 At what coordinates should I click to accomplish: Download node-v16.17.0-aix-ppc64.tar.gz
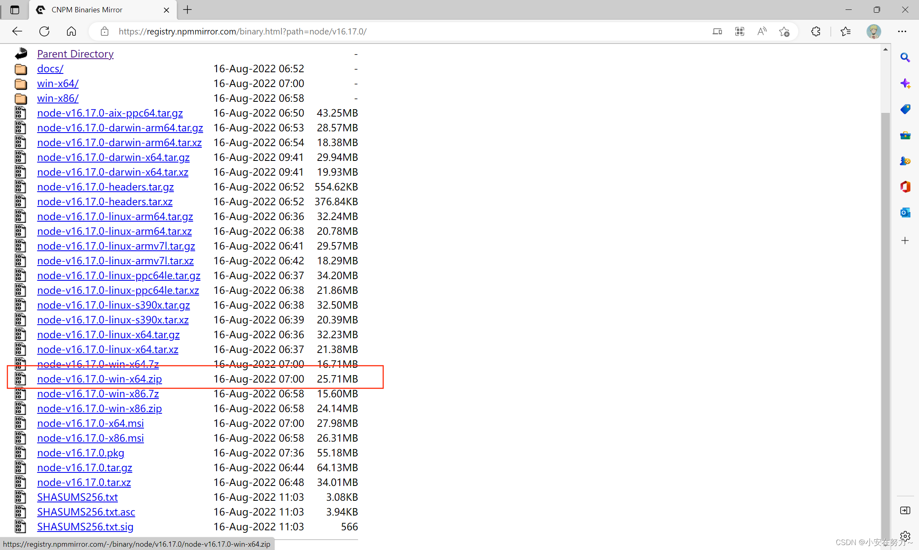110,113
